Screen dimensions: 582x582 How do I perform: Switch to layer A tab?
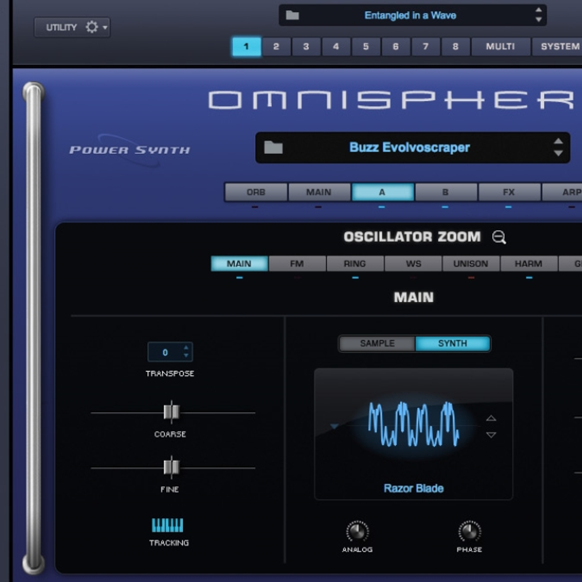(x=382, y=192)
